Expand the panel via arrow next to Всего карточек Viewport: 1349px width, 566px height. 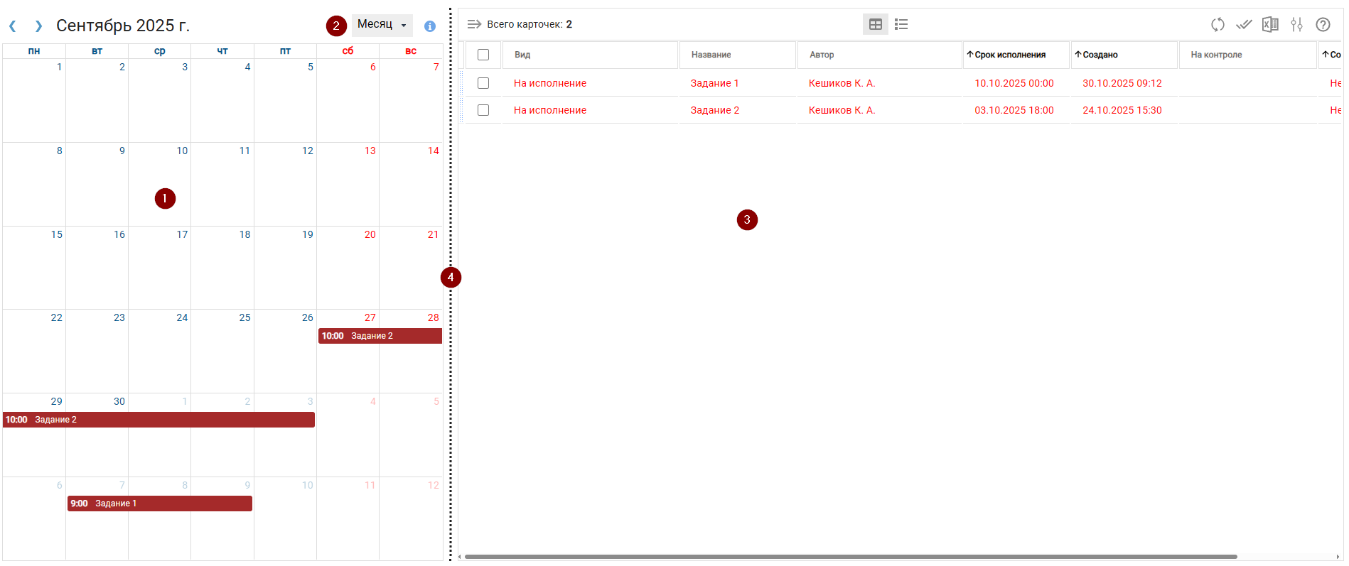(x=474, y=24)
